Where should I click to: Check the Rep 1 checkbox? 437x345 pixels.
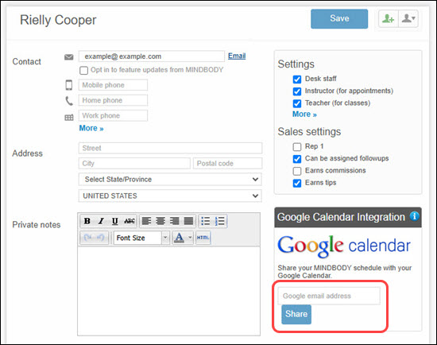point(297,147)
